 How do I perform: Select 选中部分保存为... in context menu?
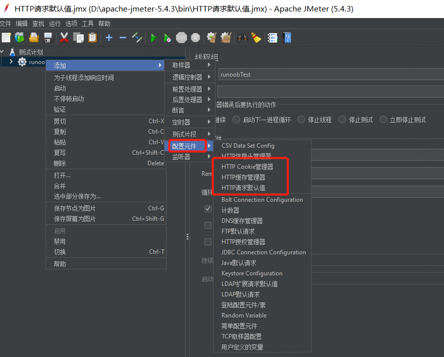[106, 196]
